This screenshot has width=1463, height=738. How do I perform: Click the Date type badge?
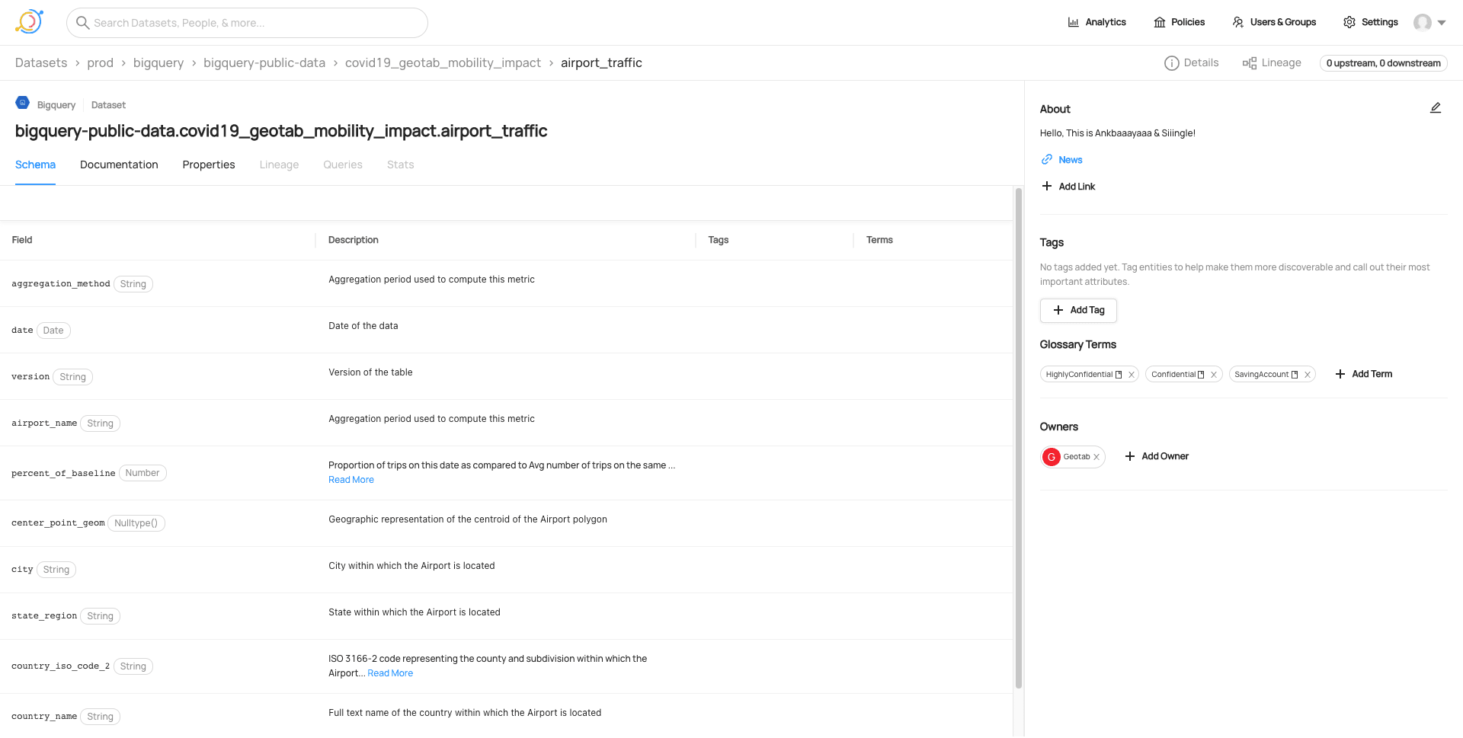(x=53, y=331)
